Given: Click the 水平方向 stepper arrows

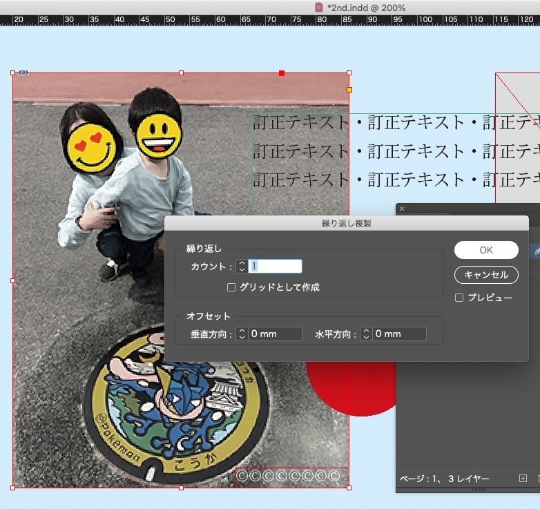Looking at the screenshot, I should [366, 334].
